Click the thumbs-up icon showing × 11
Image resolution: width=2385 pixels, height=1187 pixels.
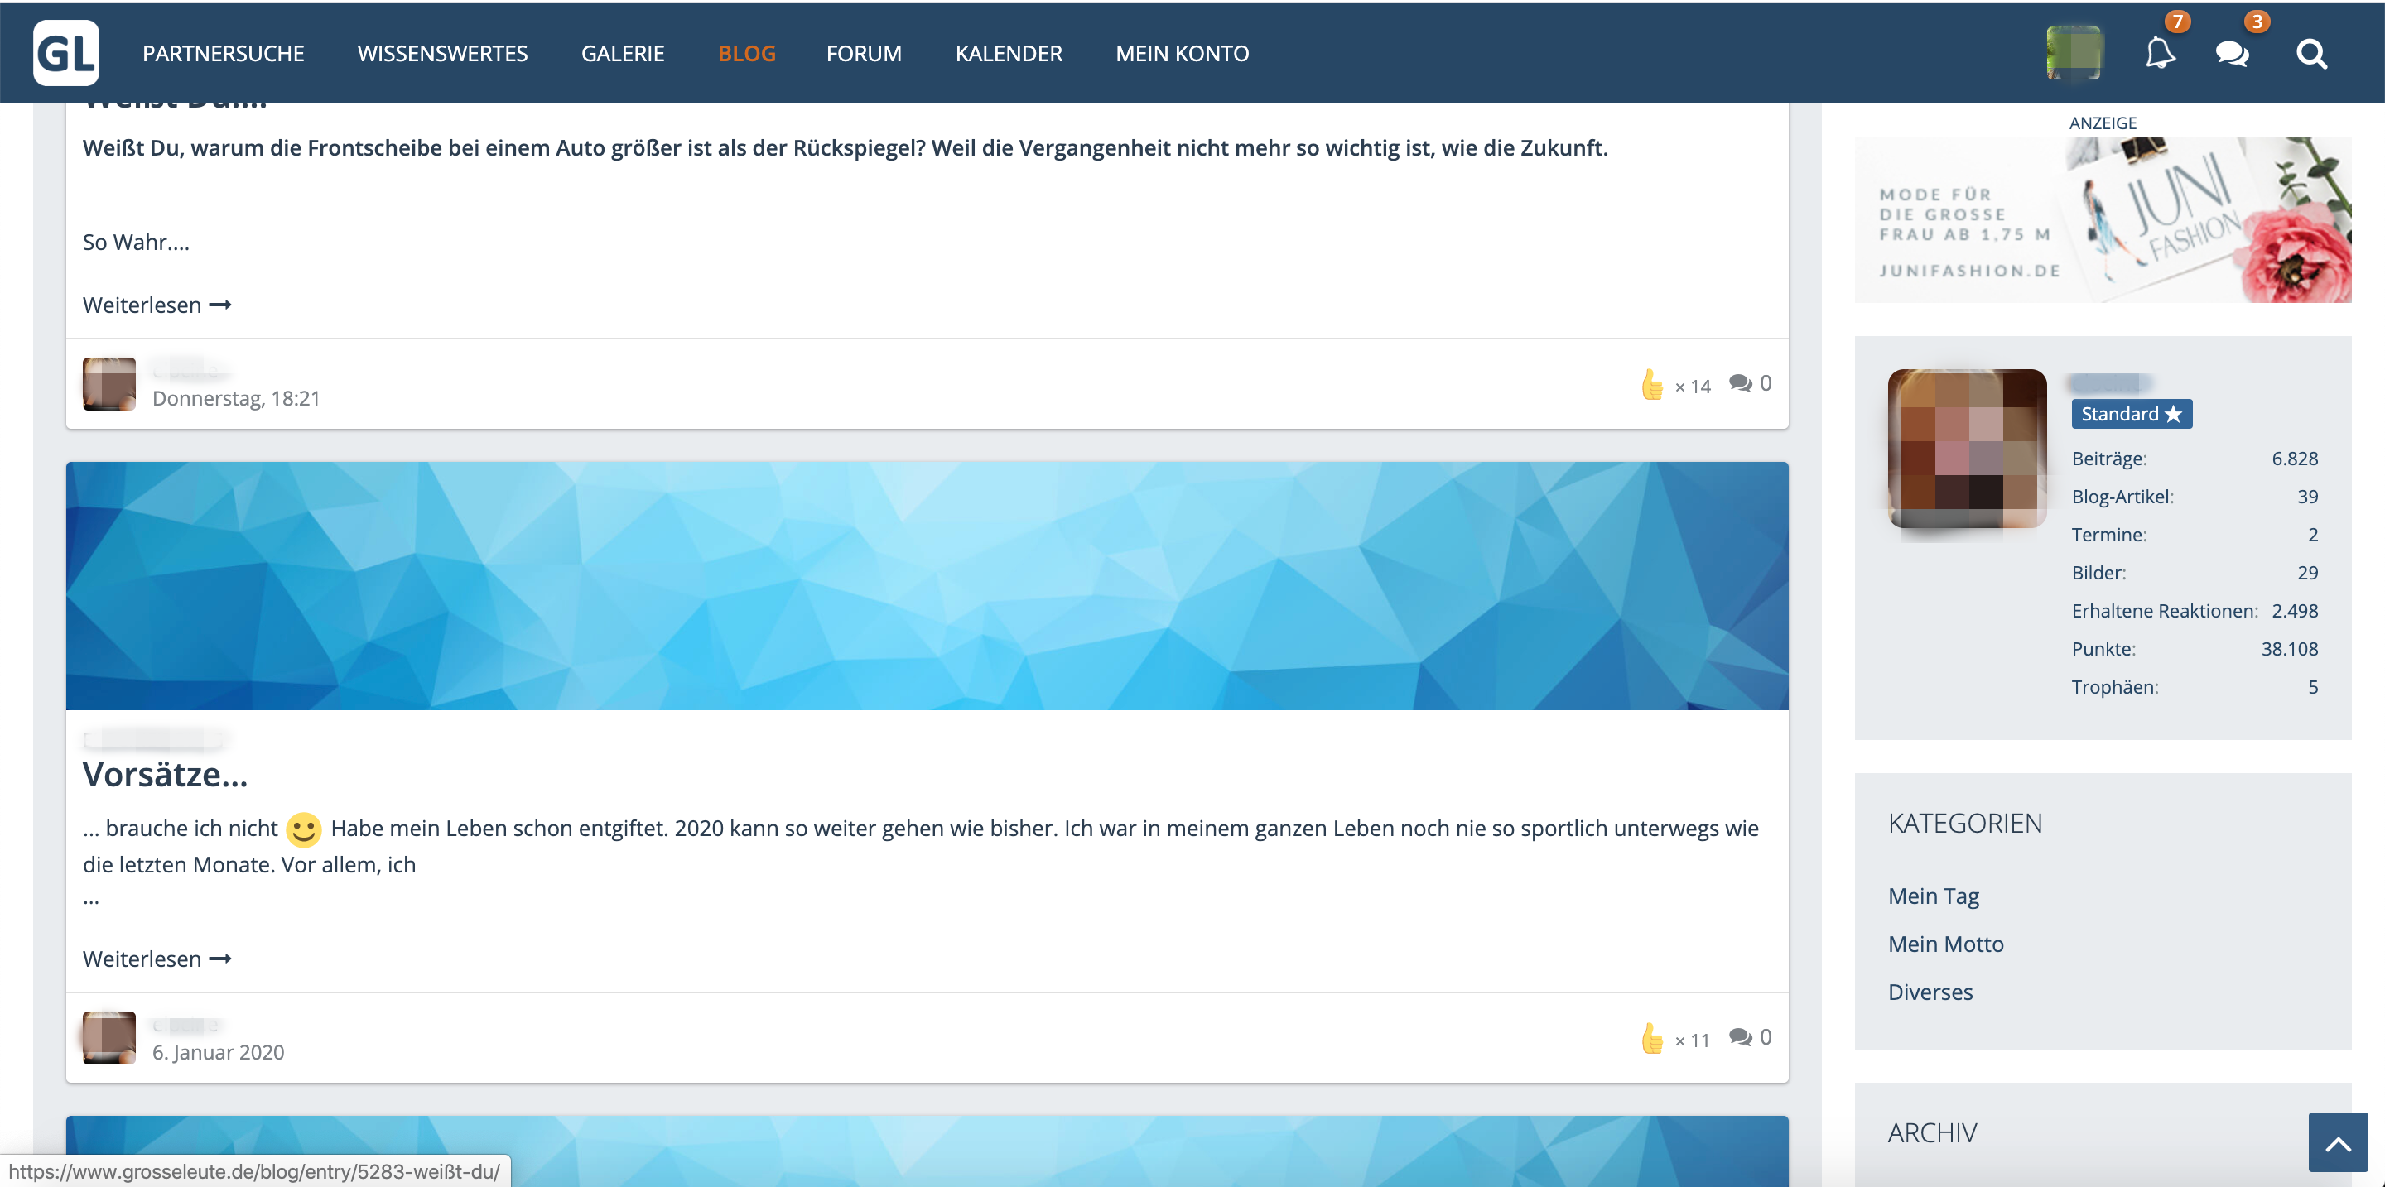click(1652, 1038)
